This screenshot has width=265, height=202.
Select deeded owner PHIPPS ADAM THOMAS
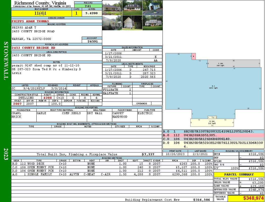(x=30, y=21)
